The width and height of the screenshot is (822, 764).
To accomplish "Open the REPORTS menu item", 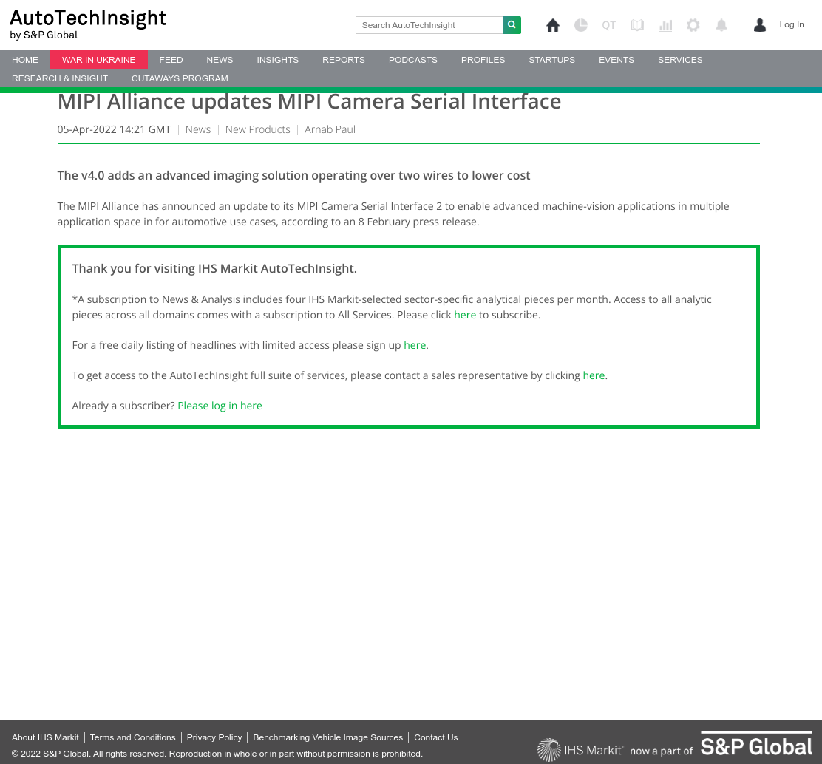I will click(x=344, y=60).
